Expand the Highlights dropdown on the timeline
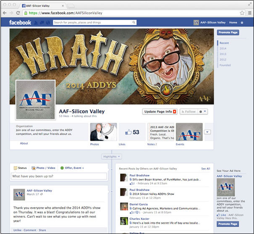The width and height of the screenshot is (254, 234). coord(112,157)
